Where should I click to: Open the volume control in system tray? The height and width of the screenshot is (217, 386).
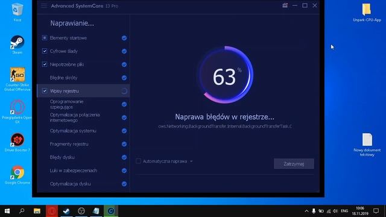click(335, 211)
